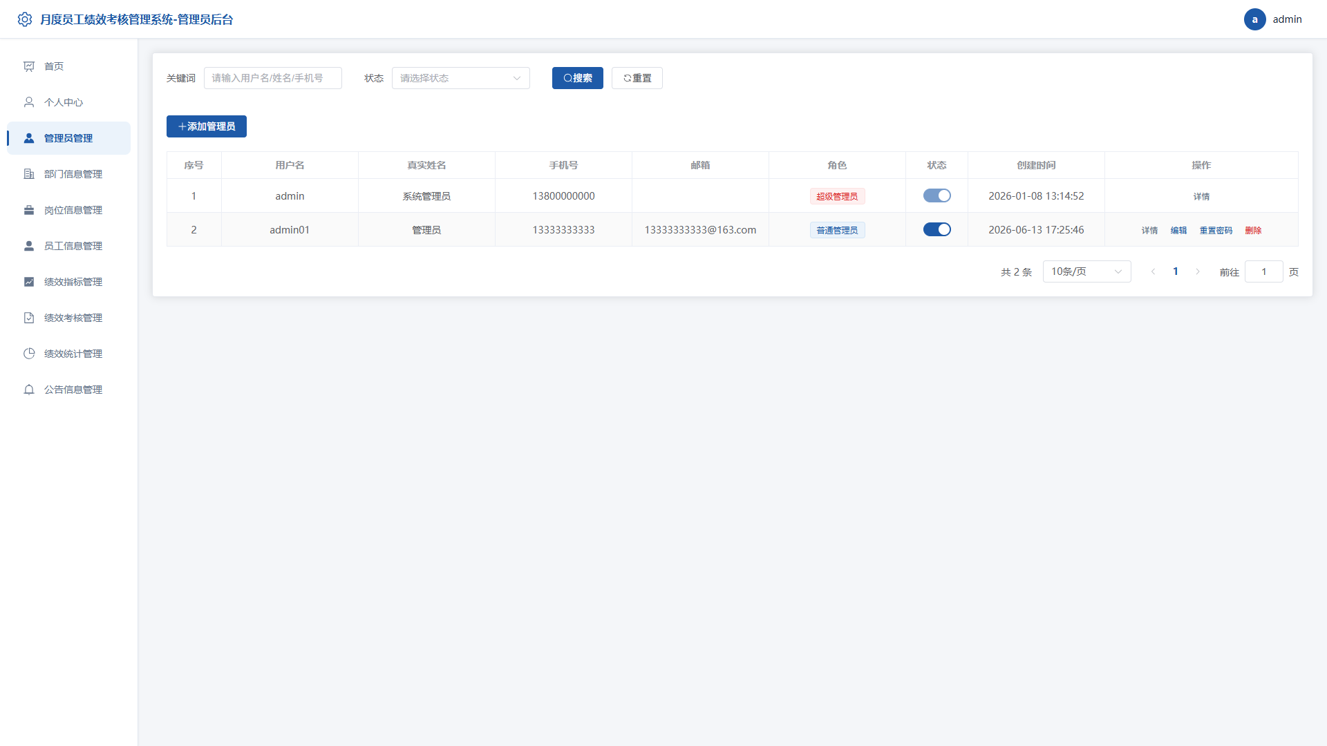This screenshot has height=746, width=1327.
Task: Open 岗位信息管理 menu item
Action: 68,210
